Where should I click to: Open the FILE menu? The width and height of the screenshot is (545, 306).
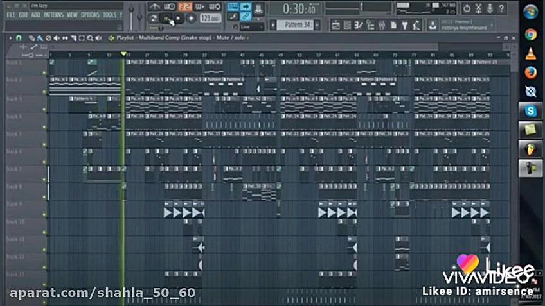click(x=11, y=15)
